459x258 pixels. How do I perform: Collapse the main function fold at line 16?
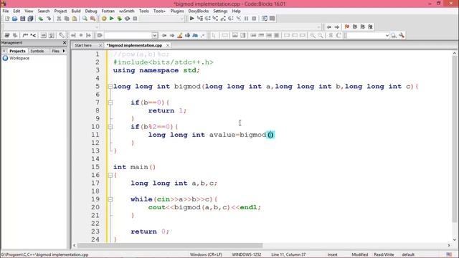pos(110,175)
